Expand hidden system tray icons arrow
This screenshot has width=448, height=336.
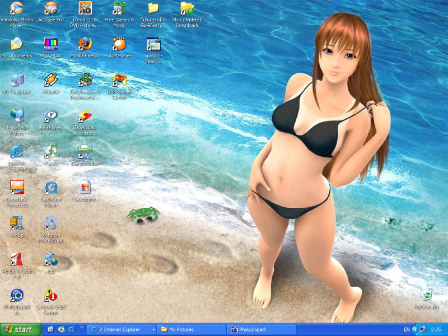(x=415, y=330)
